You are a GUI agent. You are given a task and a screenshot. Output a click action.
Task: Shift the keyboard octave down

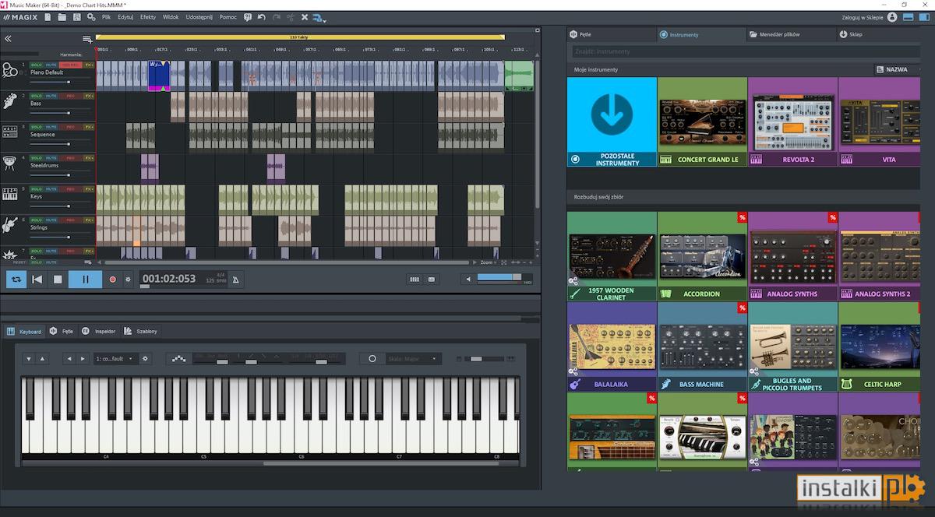pos(29,358)
